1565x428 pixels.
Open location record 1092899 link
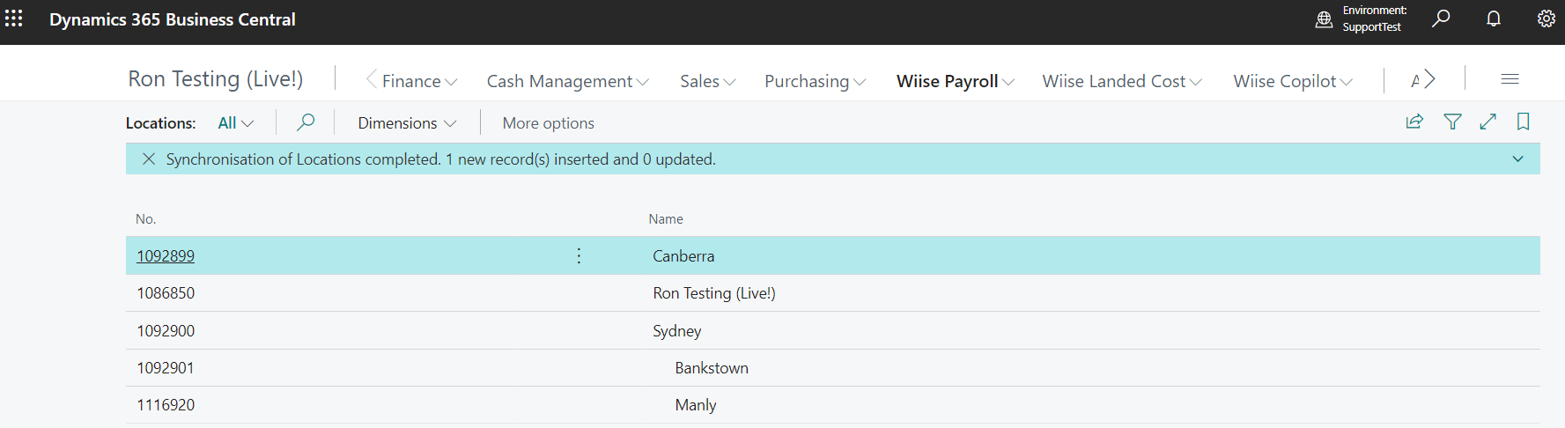point(166,256)
